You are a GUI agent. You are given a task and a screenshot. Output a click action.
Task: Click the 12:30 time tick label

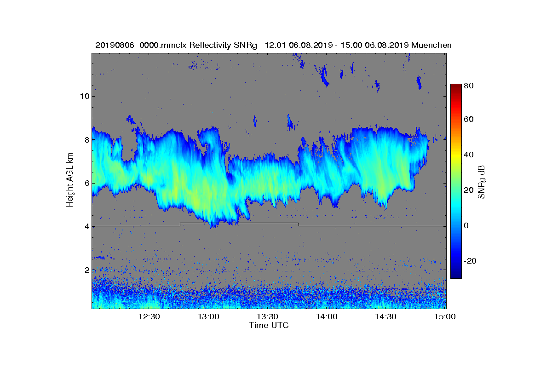pyautogui.click(x=149, y=316)
